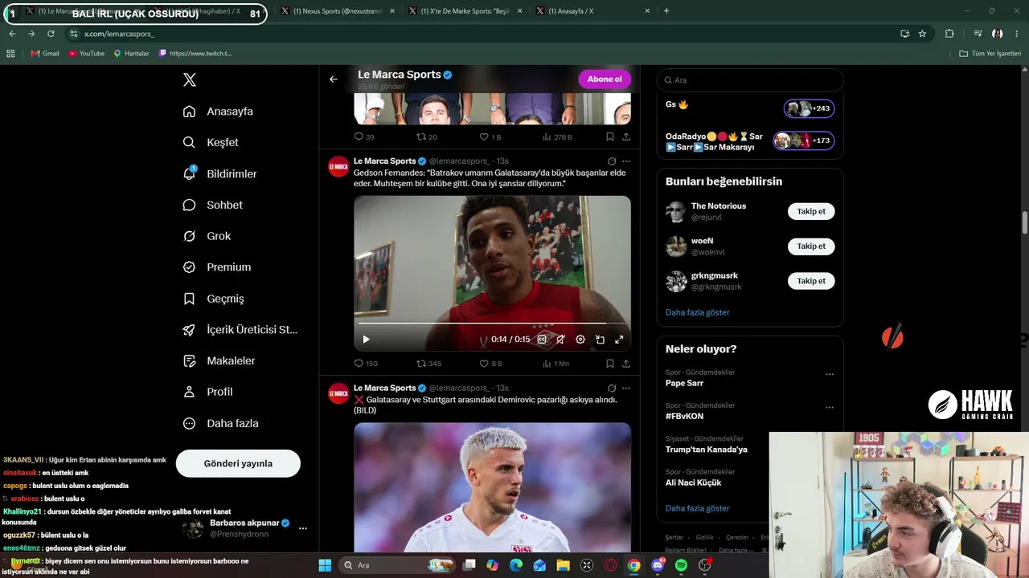This screenshot has width=1029, height=578.
Task: View analytics of Gedson Fernandes post
Action: pyautogui.click(x=555, y=364)
